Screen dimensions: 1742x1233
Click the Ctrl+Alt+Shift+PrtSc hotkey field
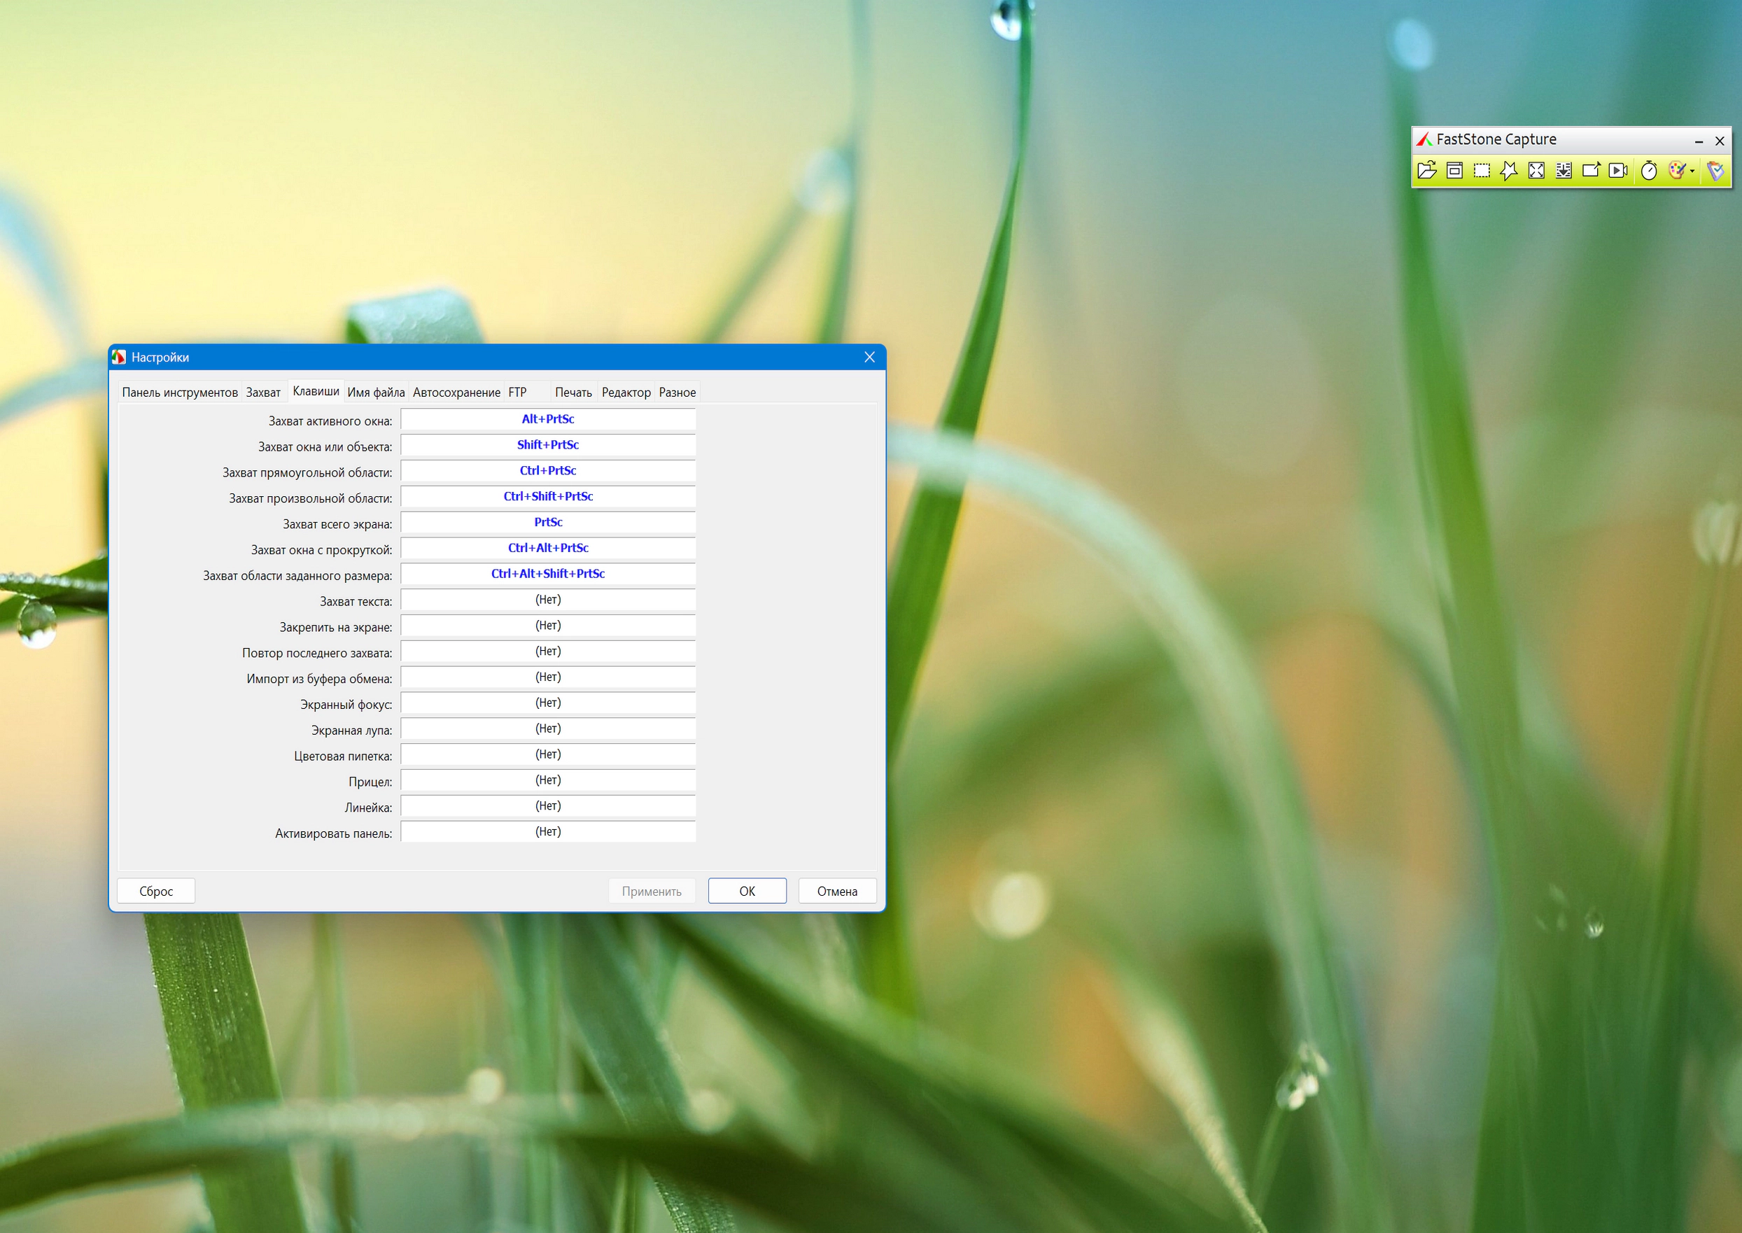(x=548, y=574)
